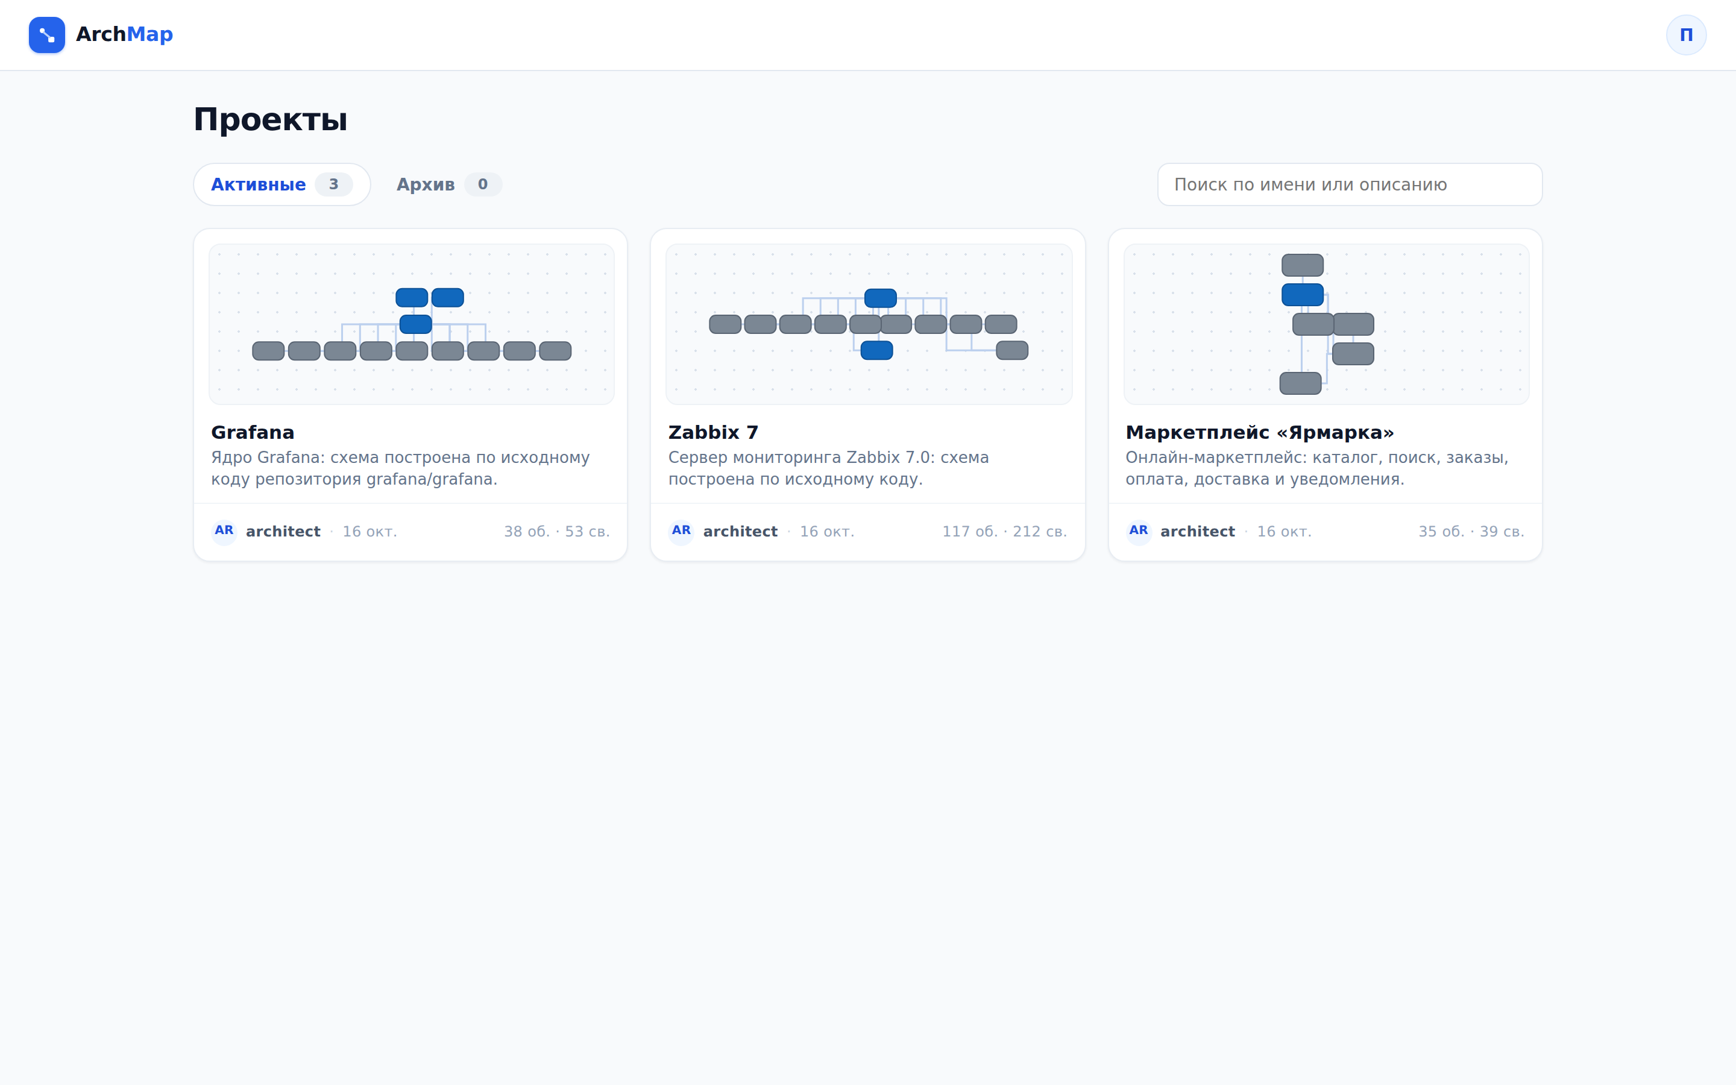
Task: Click the "16 окт." date on Grafana card
Action: point(370,532)
